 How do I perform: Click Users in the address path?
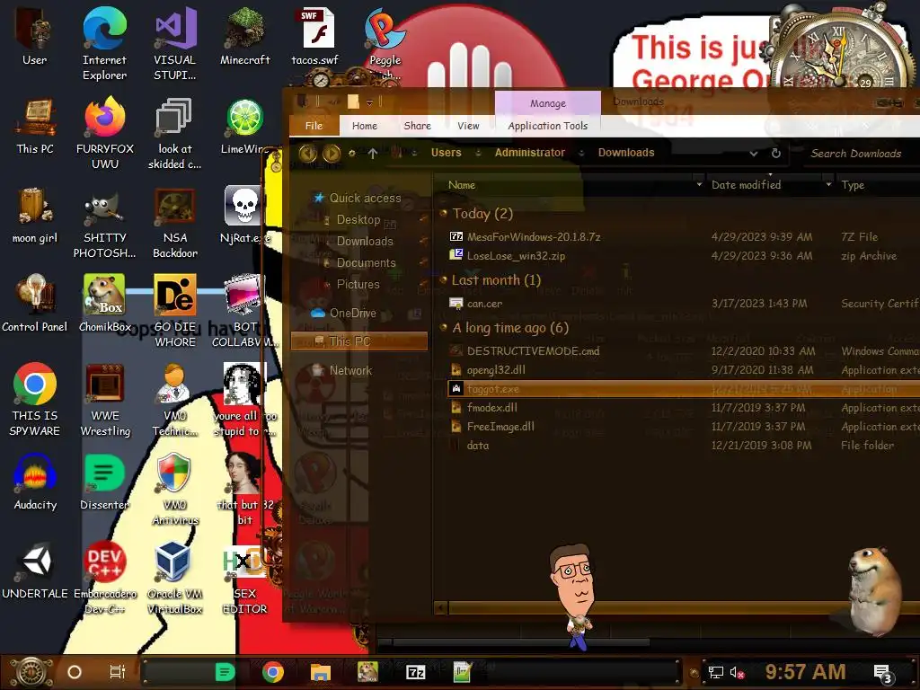pos(446,153)
